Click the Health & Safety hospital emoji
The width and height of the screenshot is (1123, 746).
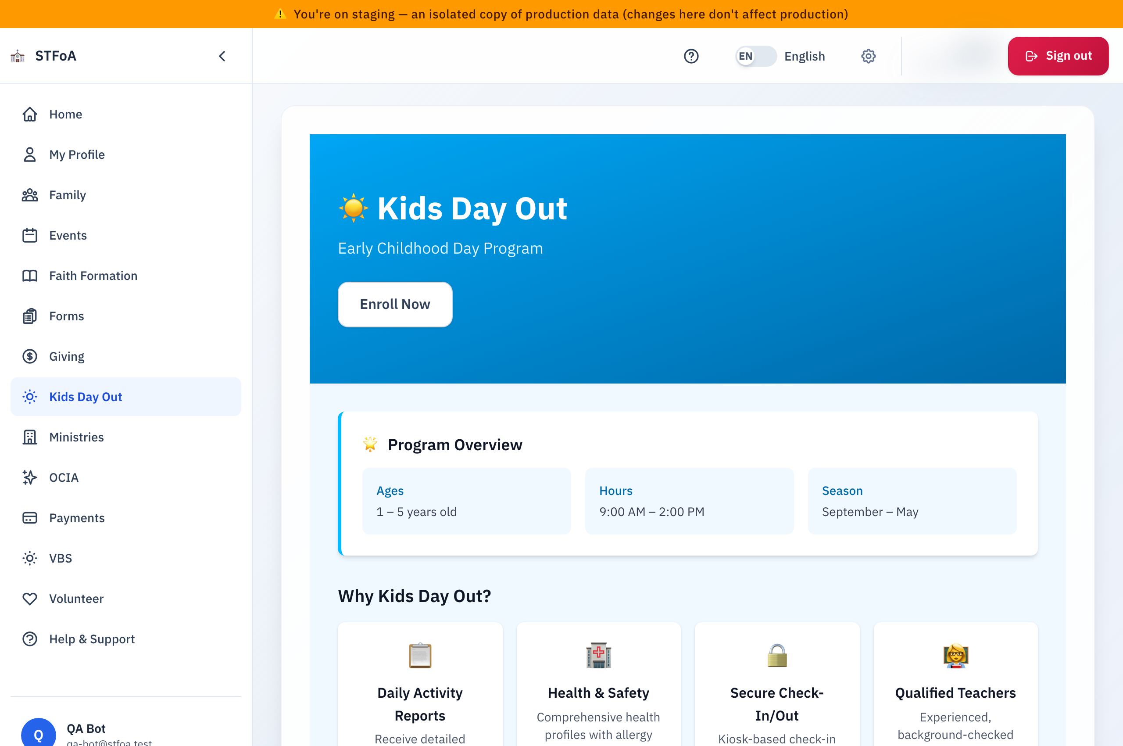(598, 656)
